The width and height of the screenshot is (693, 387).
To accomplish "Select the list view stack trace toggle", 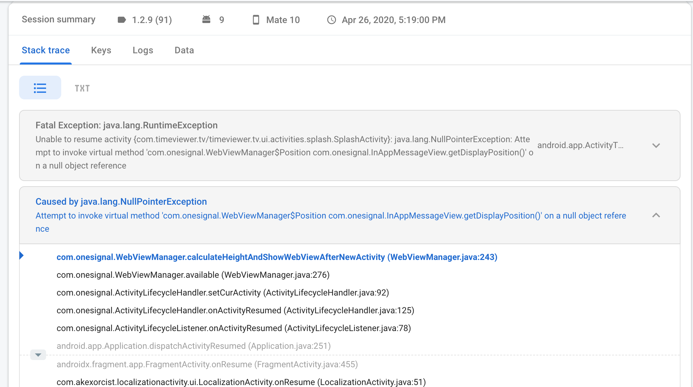I will (x=40, y=88).
